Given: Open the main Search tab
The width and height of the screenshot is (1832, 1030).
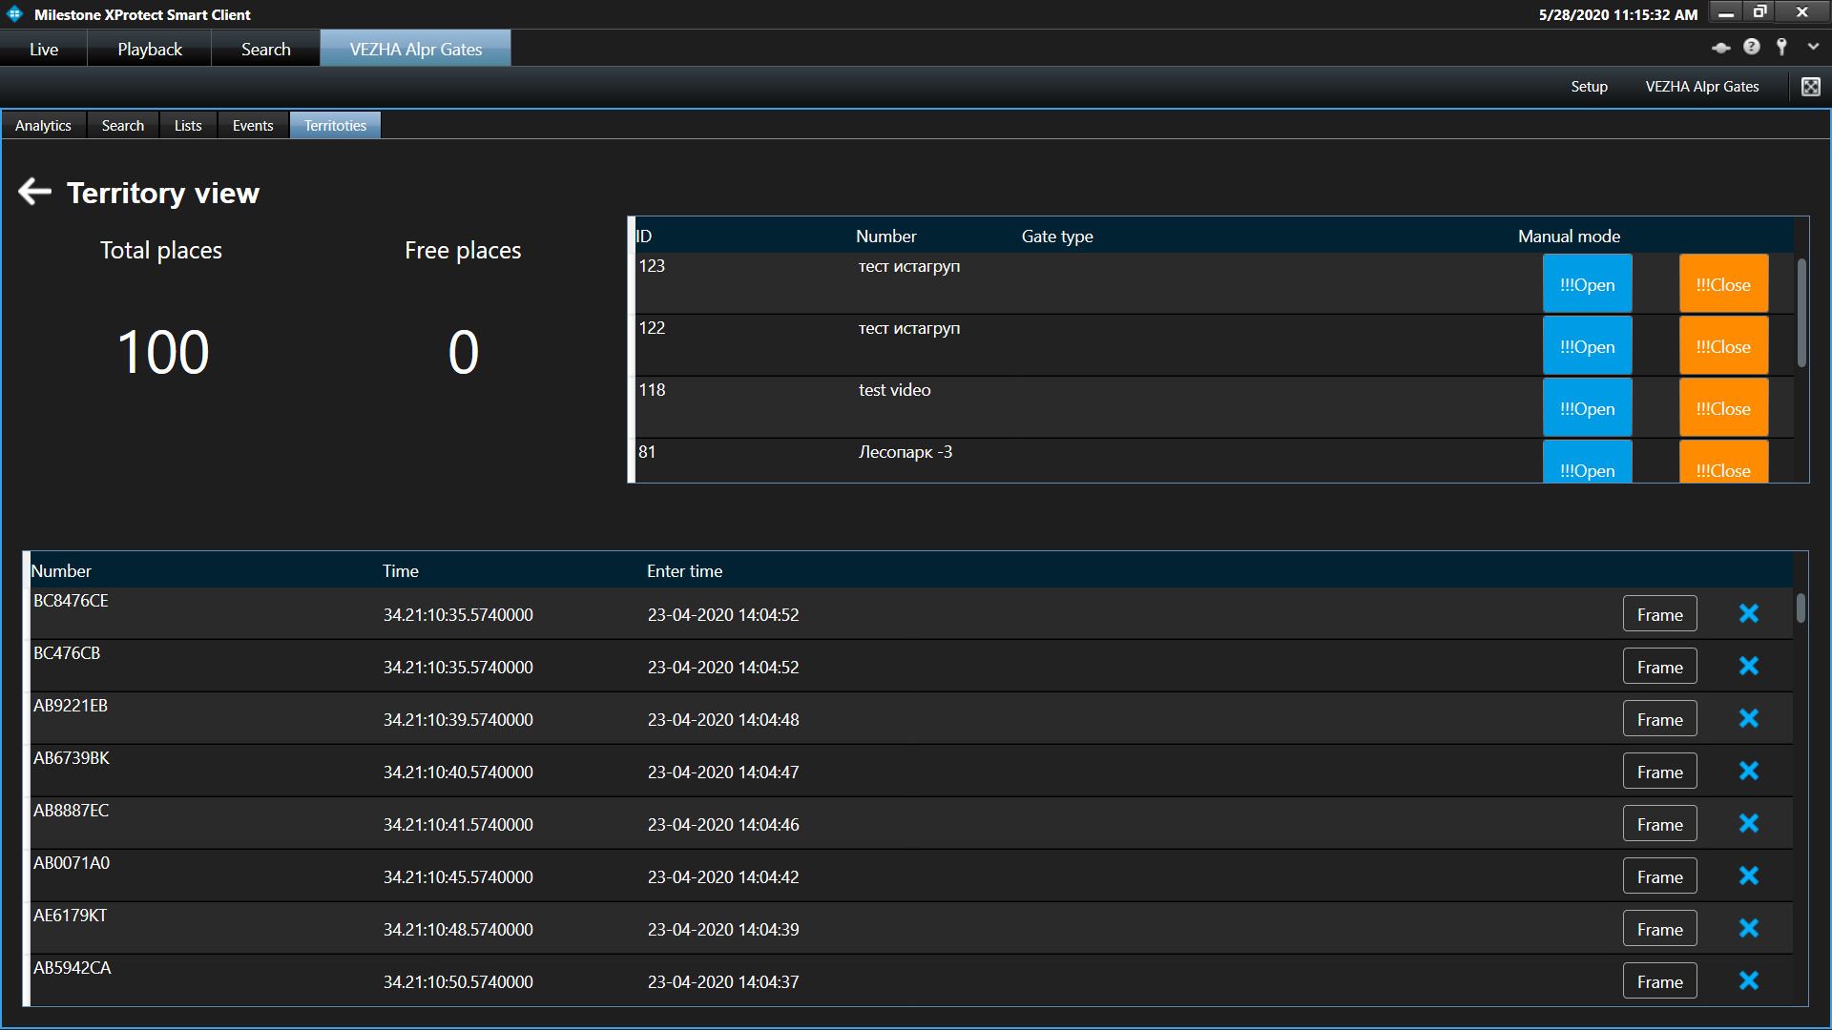Looking at the screenshot, I should pyautogui.click(x=265, y=49).
